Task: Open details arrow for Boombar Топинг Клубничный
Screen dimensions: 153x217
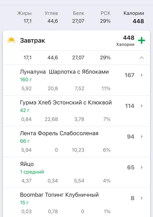Action: coord(142,198)
